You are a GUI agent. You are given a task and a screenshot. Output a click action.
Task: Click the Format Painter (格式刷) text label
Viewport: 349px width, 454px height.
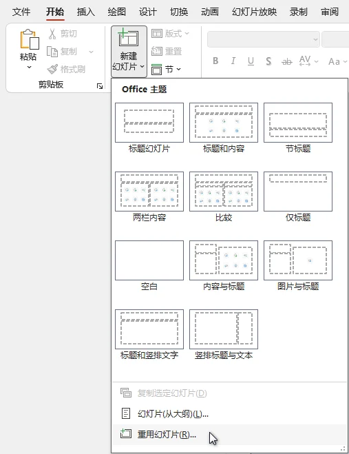(73, 69)
